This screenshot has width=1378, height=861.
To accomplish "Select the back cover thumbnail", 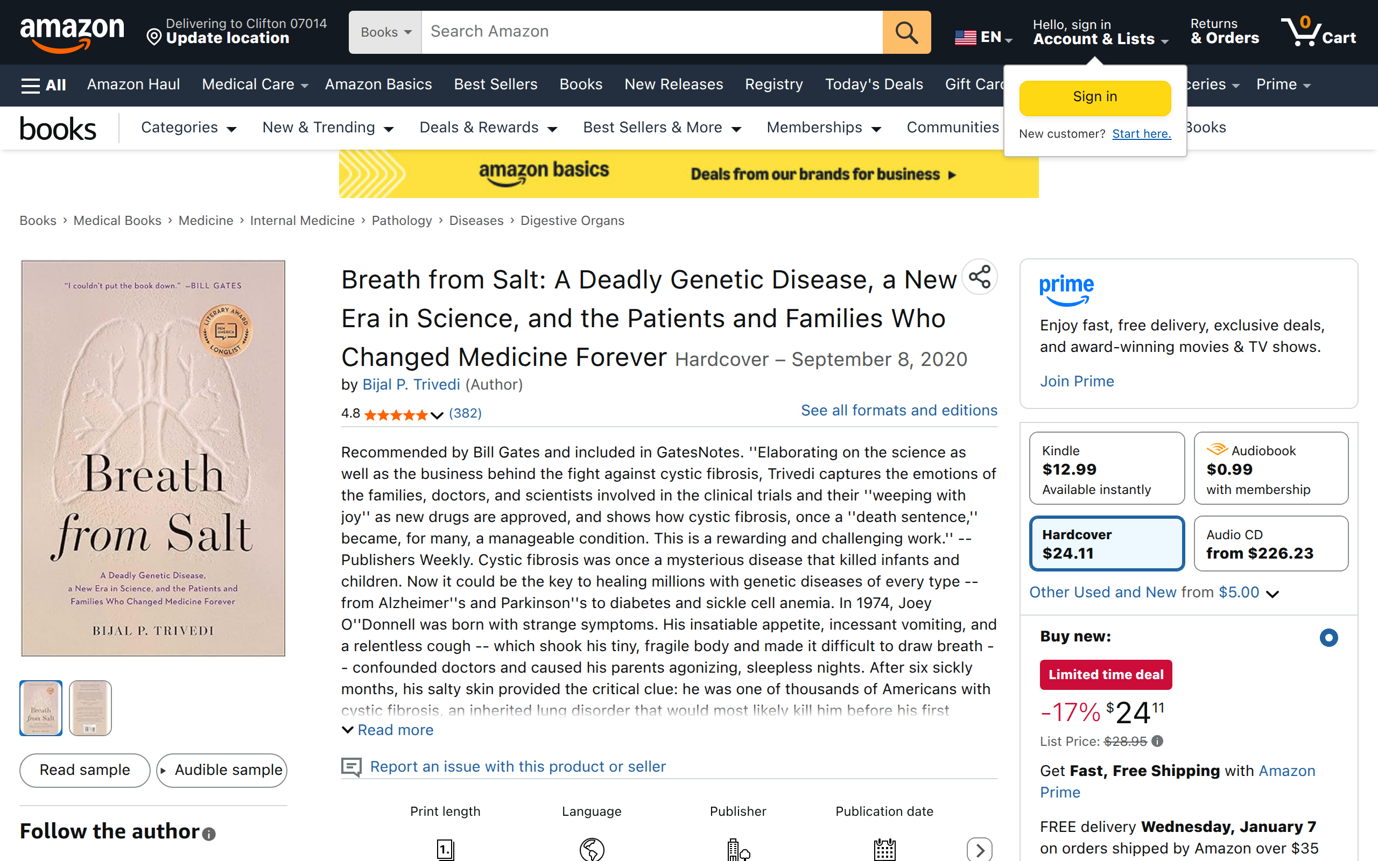I will [x=90, y=707].
